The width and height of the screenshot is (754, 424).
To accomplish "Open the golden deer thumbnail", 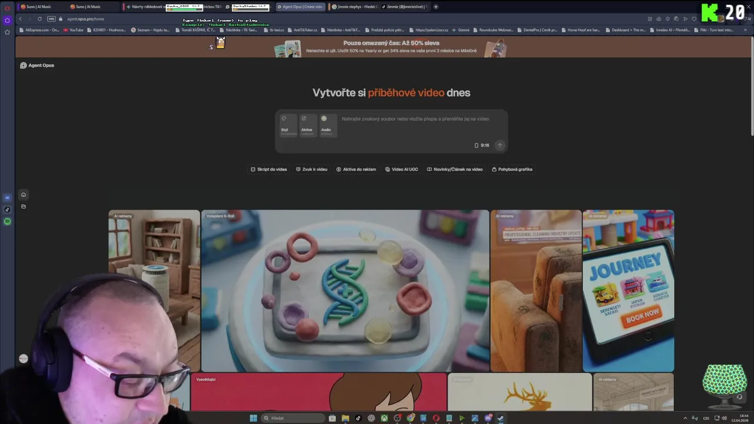I will (520, 392).
